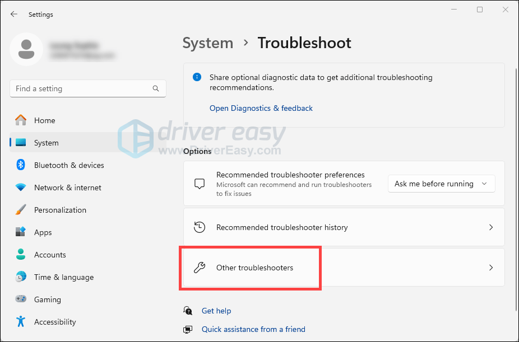Click the Get help link
519x342 pixels.
point(216,311)
